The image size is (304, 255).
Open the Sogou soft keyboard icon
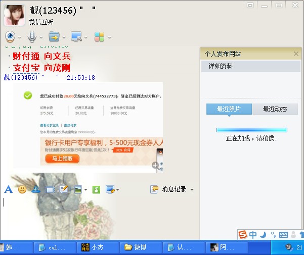pyautogui.click(x=283, y=235)
